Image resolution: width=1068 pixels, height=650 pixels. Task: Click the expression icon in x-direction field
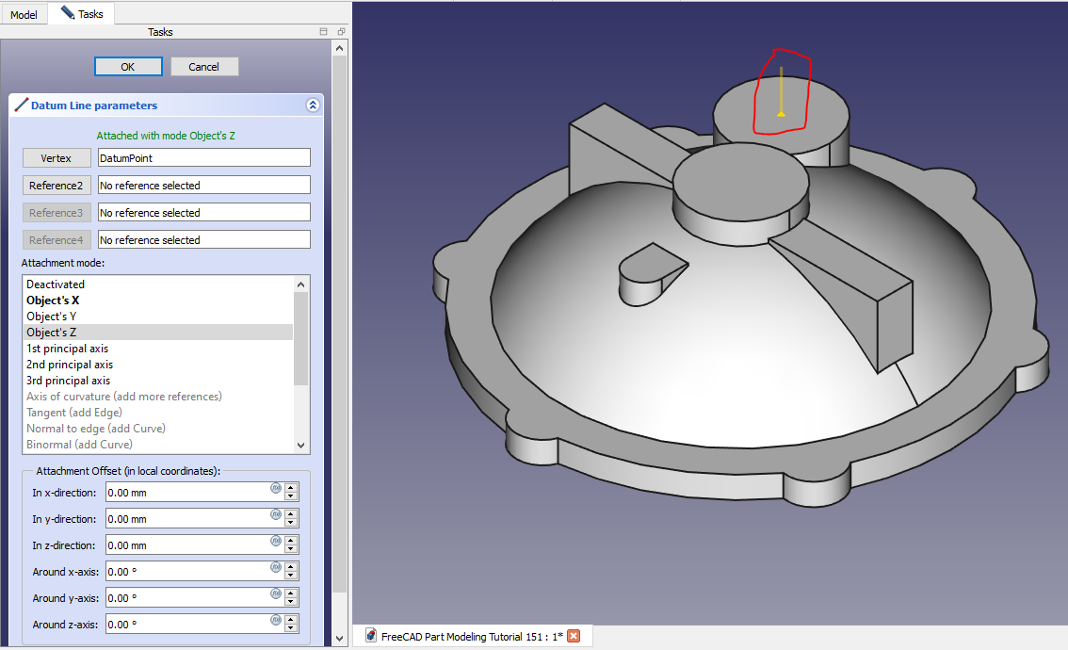276,488
